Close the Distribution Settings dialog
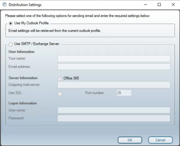The width and height of the screenshot is (180, 146). [173, 5]
